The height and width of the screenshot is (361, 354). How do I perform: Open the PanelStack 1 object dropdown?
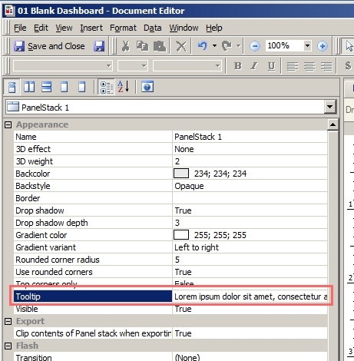pos(330,107)
